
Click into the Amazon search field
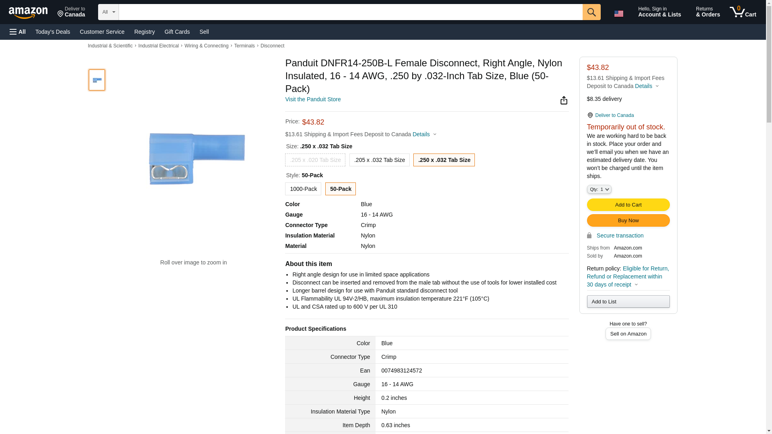point(350,12)
